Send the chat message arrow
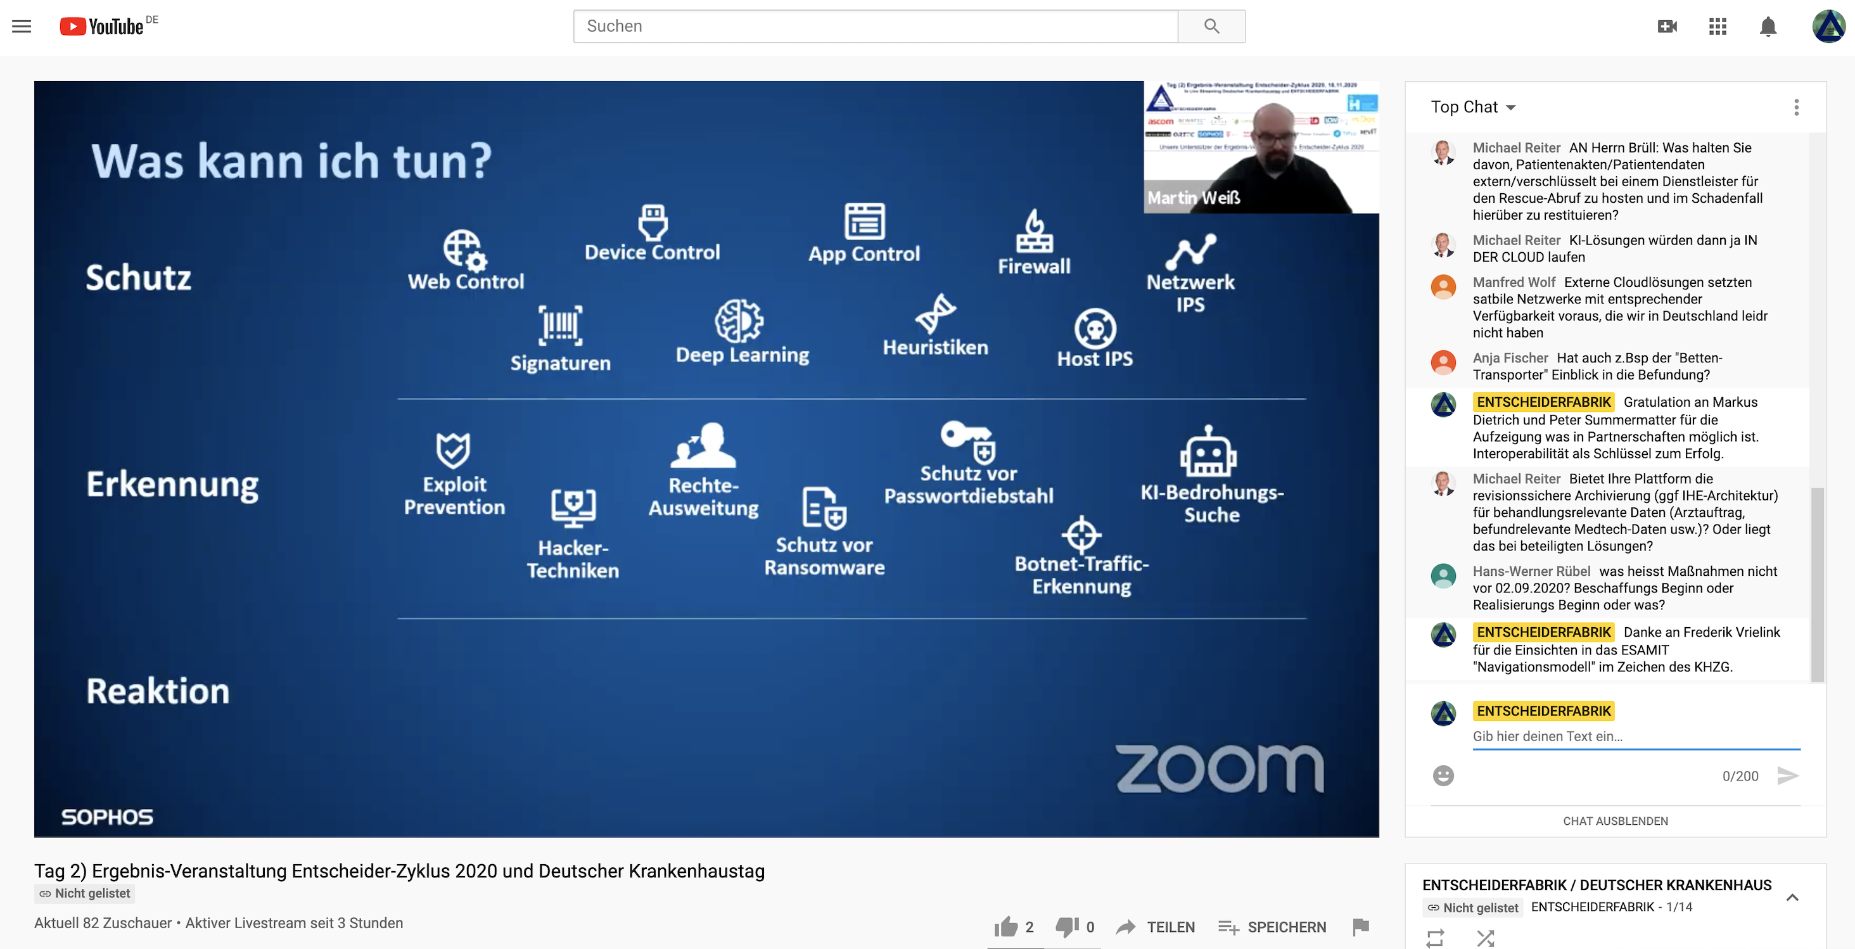This screenshot has width=1855, height=949. pos(1787,775)
